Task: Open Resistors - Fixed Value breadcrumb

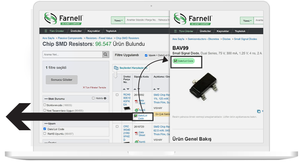Action: (99, 38)
